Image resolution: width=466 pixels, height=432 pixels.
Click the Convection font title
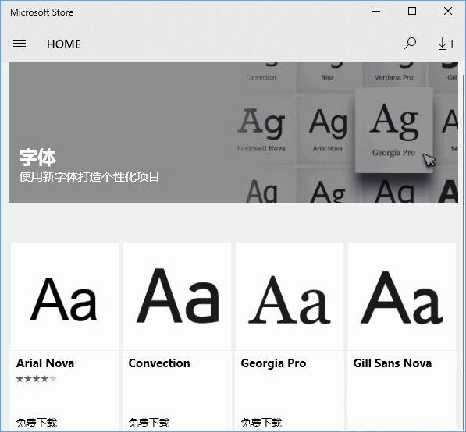pyautogui.click(x=159, y=363)
